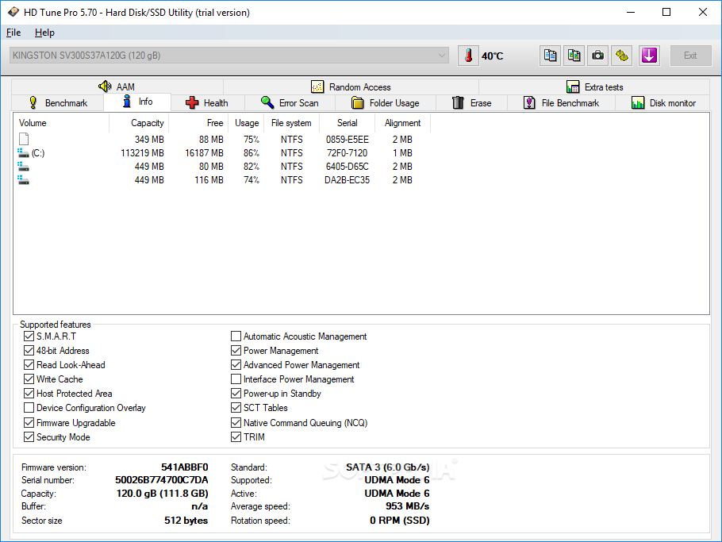Screen dimensions: 722x542
Task: Toggle the SCT Tables checkbox
Action: coord(236,408)
